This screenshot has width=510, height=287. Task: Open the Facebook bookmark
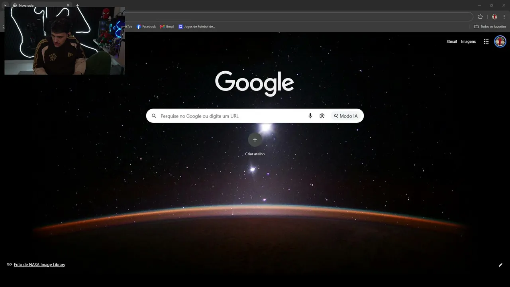(x=146, y=27)
